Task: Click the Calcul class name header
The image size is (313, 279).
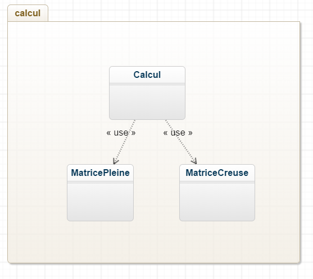Action: [x=147, y=75]
